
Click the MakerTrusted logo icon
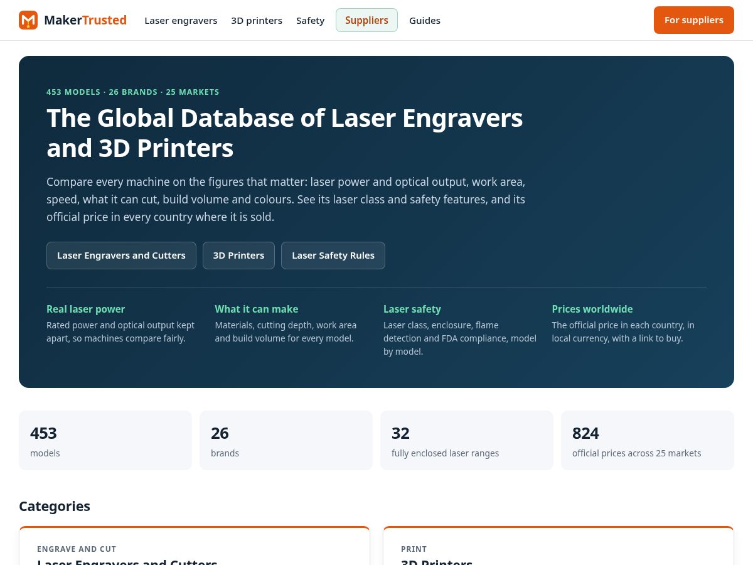click(28, 20)
